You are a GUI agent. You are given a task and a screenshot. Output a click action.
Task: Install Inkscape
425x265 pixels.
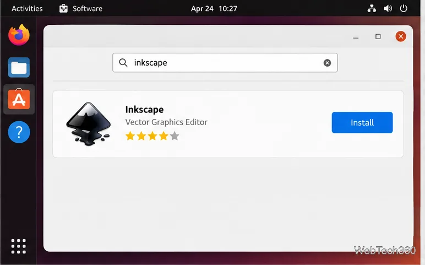point(362,123)
